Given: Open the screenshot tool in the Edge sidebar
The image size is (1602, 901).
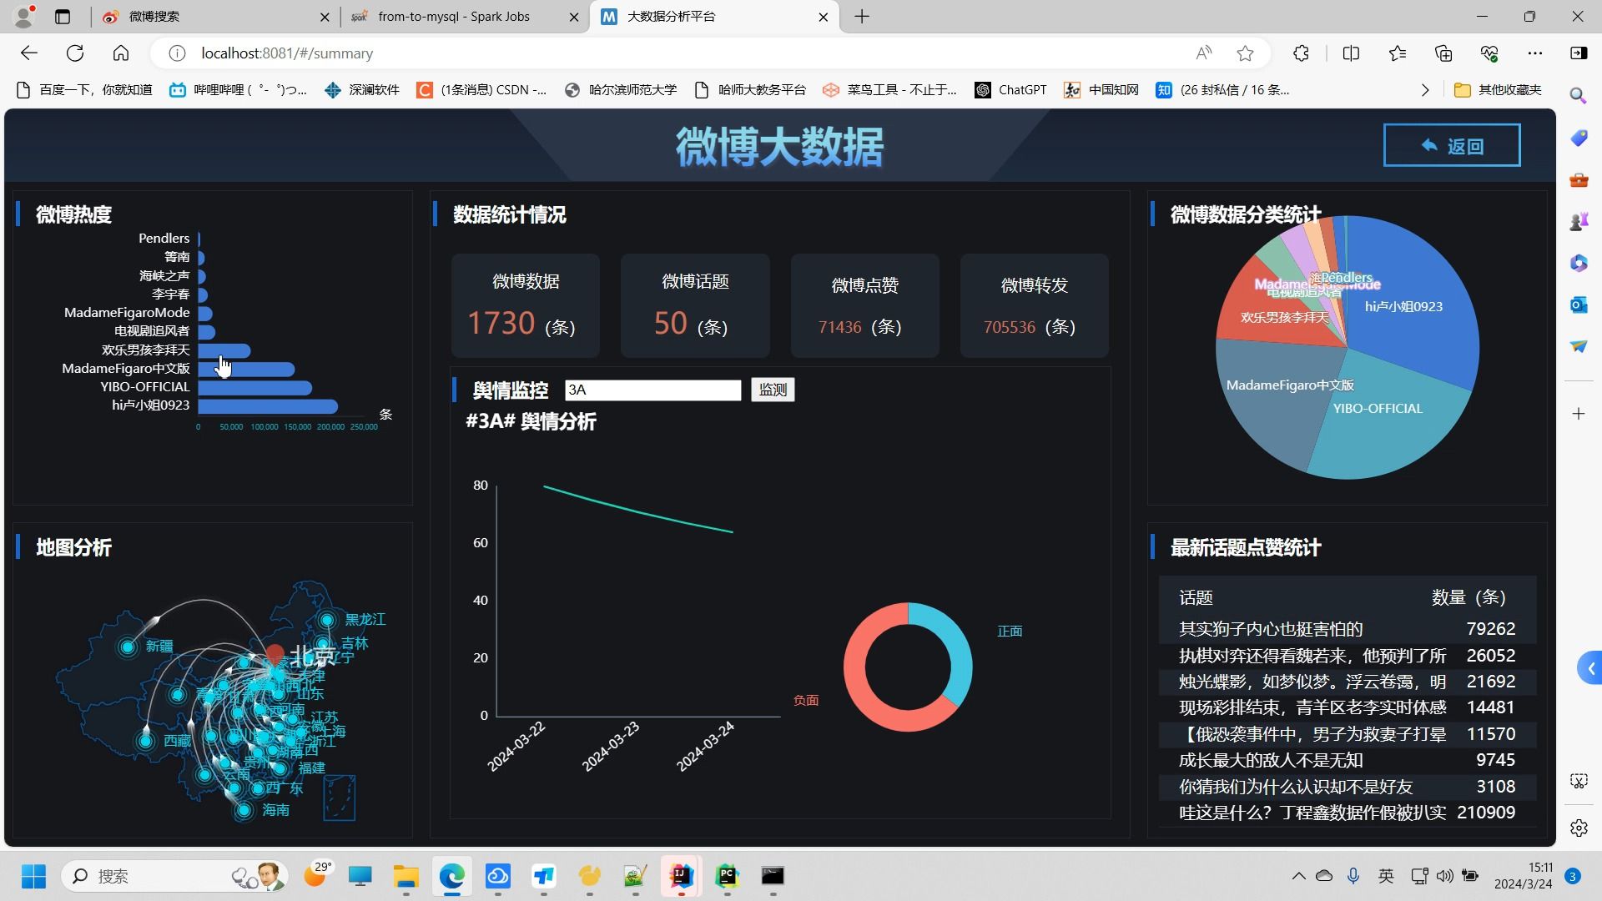Looking at the screenshot, I should (x=1577, y=781).
